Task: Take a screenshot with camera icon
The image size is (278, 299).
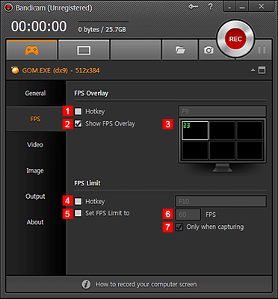Action: pyautogui.click(x=208, y=50)
